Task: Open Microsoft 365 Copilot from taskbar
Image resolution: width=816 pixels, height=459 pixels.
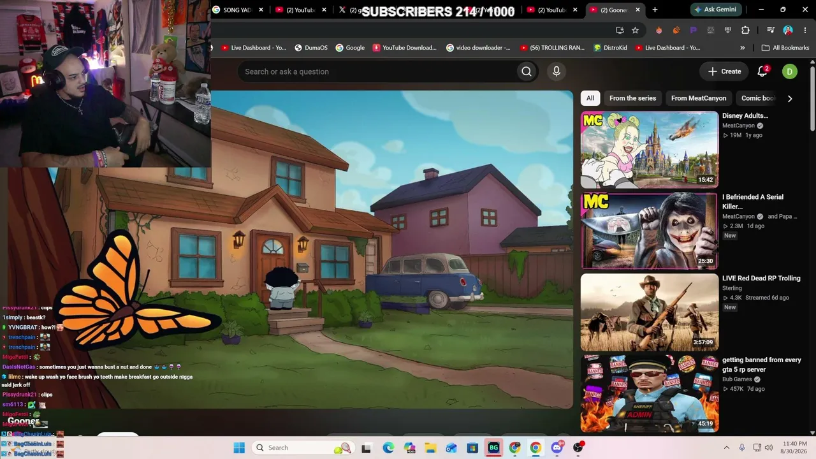Action: tap(409, 448)
